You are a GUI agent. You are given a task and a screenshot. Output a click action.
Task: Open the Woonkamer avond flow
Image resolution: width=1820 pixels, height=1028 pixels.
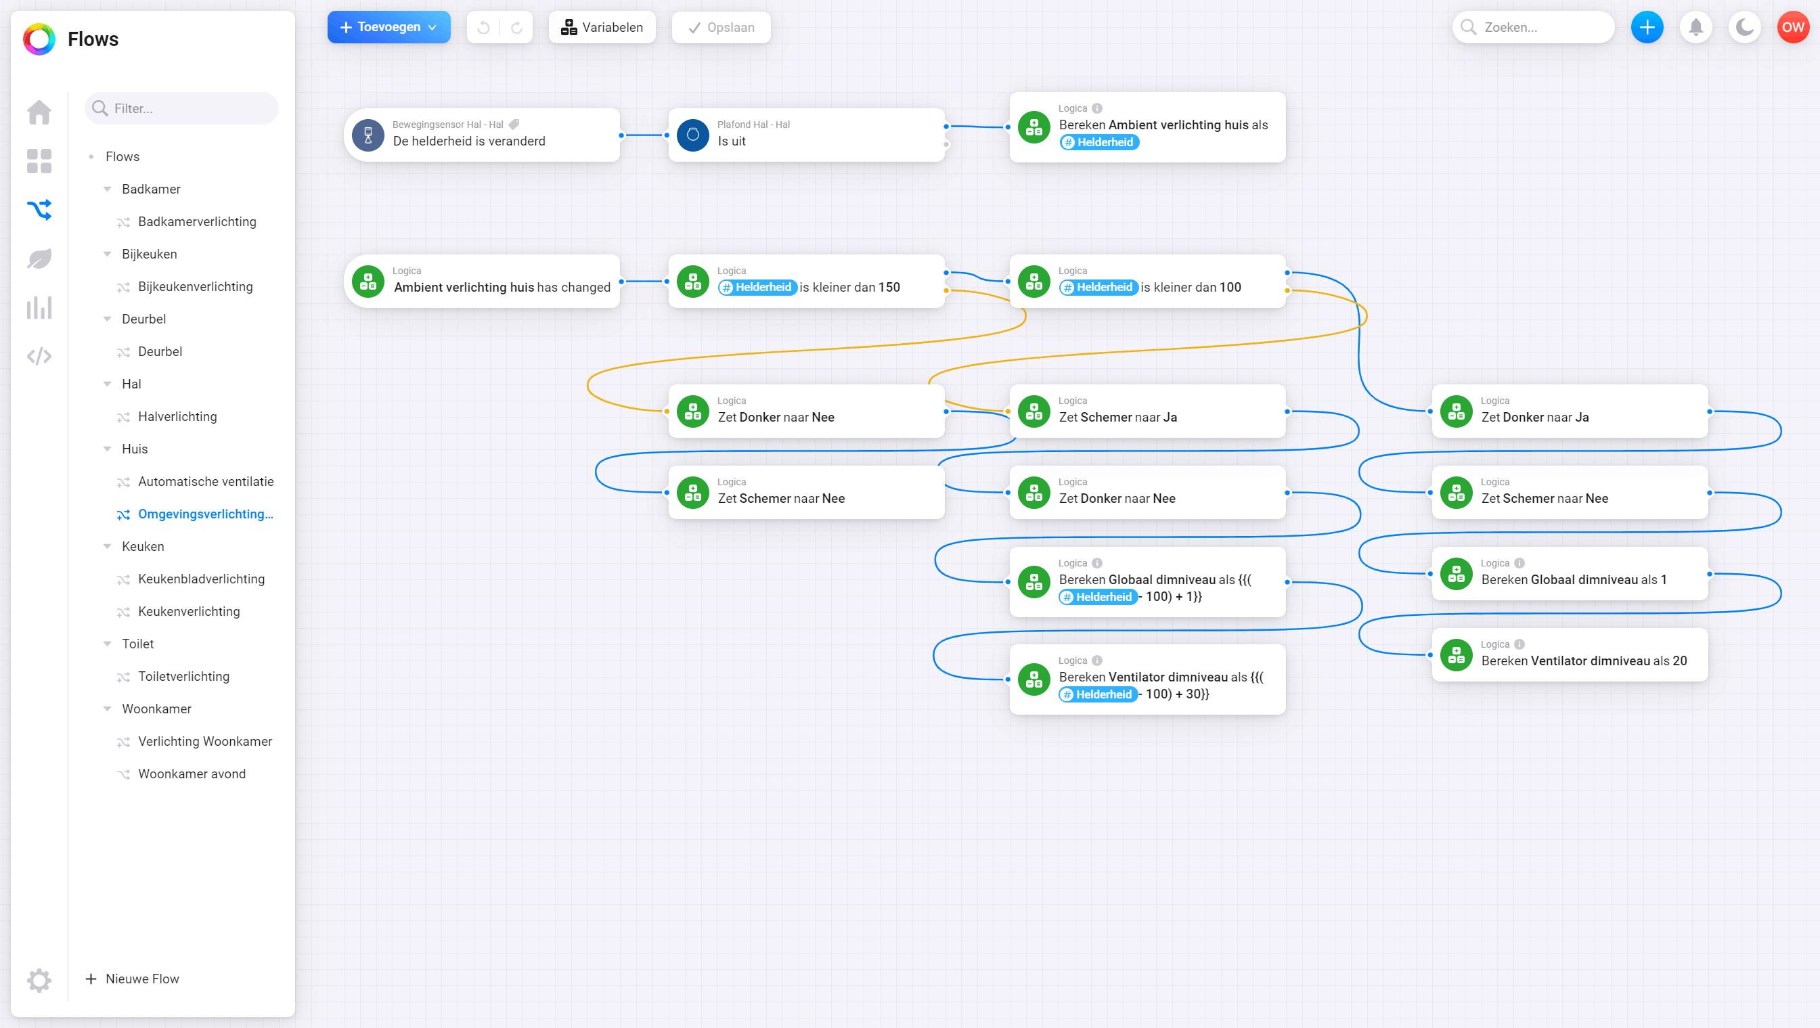192,774
